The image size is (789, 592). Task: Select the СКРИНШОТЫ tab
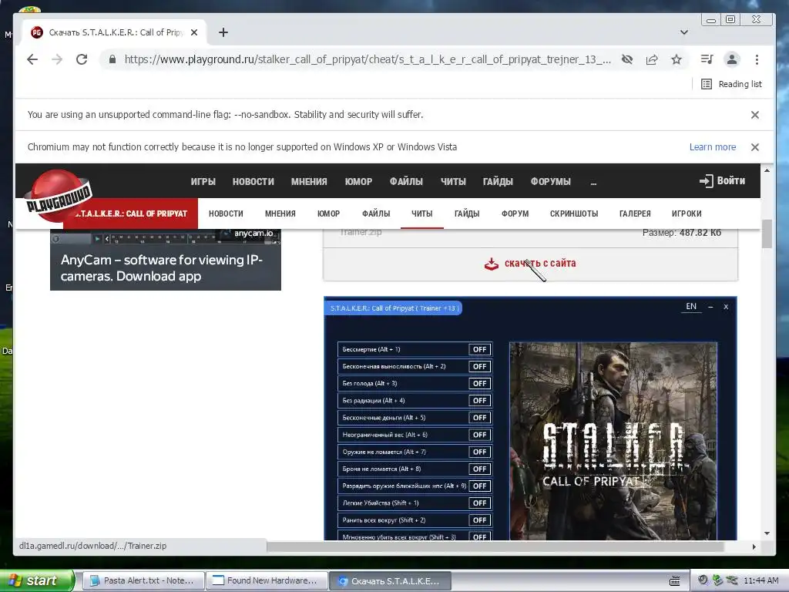click(574, 214)
